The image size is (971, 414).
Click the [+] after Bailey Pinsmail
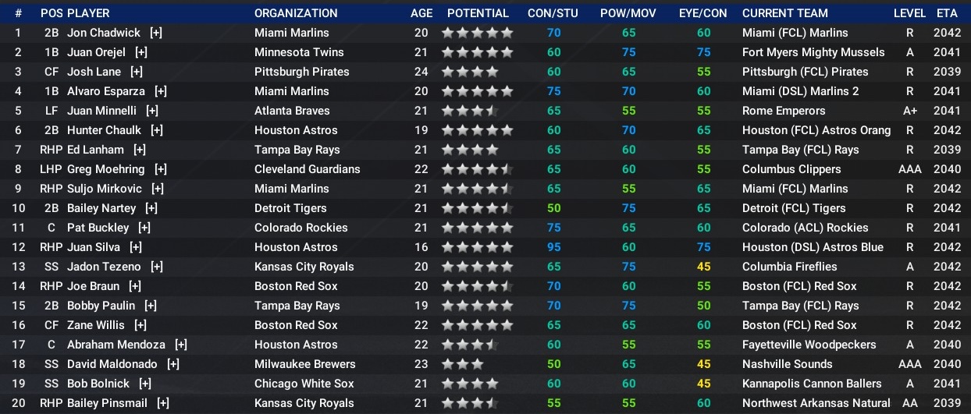point(163,403)
